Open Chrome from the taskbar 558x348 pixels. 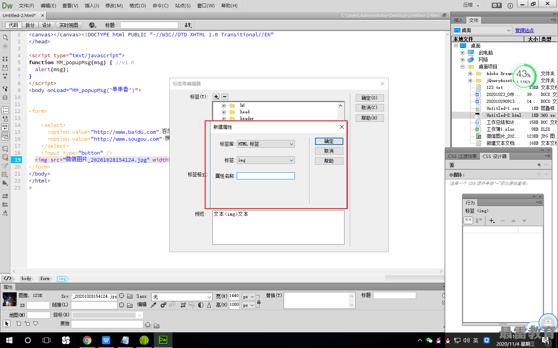87,340
